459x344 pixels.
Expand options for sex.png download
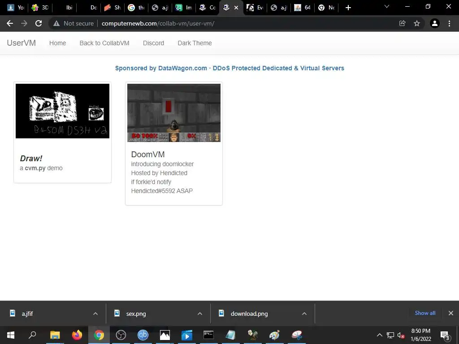click(200, 314)
